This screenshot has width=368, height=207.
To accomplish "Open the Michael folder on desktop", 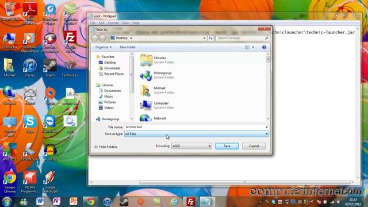I will point(10,68).
